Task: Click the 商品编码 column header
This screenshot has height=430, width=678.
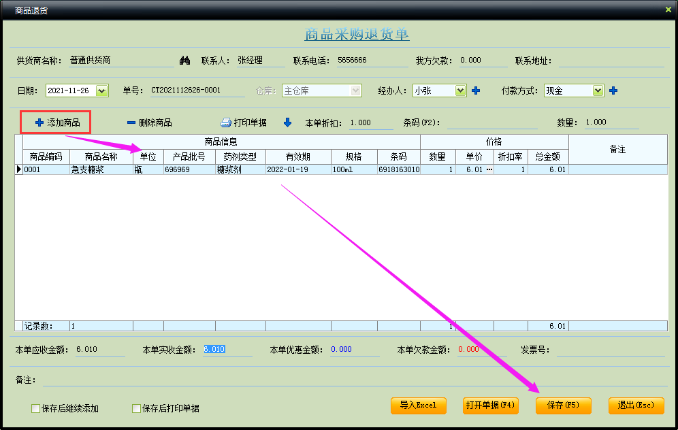Action: [x=46, y=156]
